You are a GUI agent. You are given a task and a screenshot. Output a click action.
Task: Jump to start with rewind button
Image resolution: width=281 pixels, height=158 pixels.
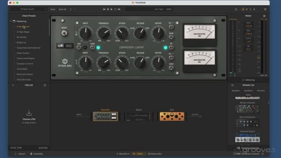coord(104,9)
